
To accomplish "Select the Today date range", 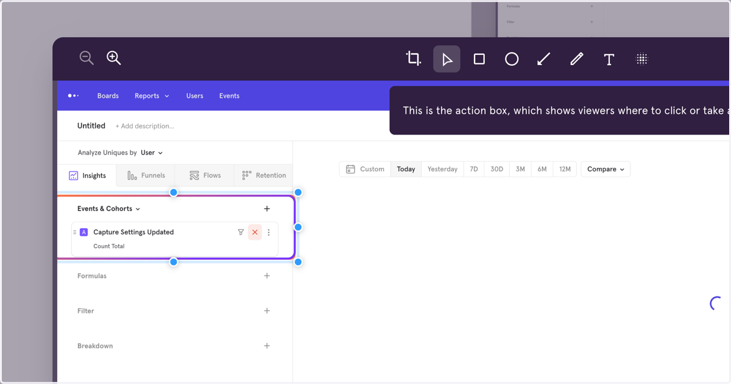I will [x=406, y=169].
